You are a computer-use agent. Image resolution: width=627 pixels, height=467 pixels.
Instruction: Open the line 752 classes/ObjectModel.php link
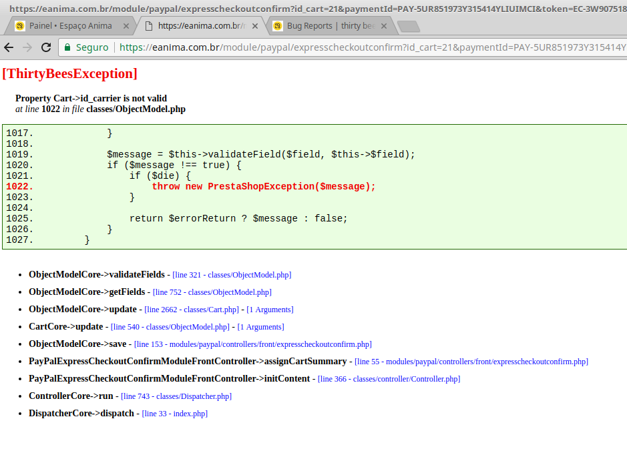[x=212, y=292]
